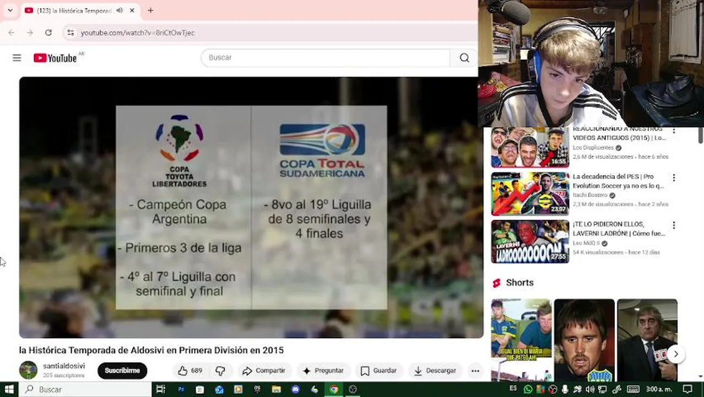Close the la Histórica Temporada tab

click(x=132, y=10)
